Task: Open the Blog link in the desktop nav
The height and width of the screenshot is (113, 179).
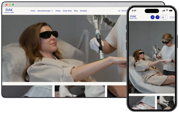Action: (76, 11)
